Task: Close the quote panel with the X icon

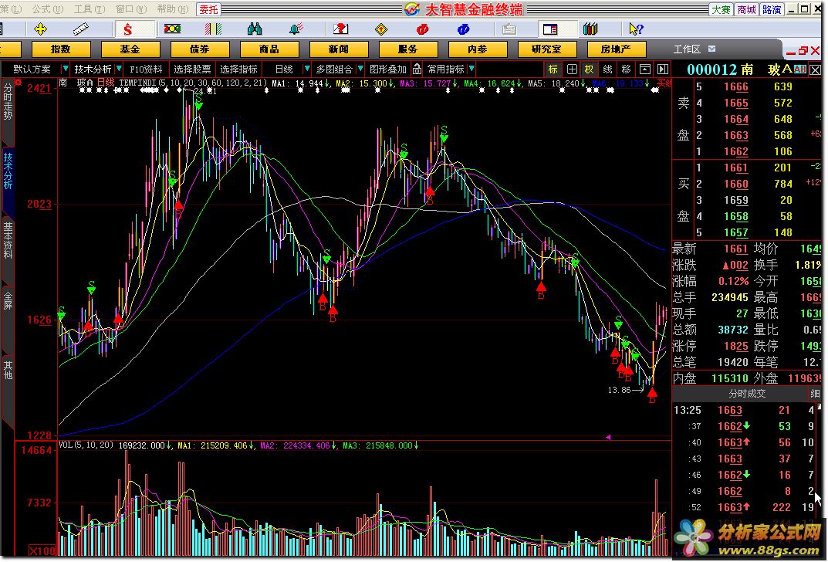Action: (816, 69)
